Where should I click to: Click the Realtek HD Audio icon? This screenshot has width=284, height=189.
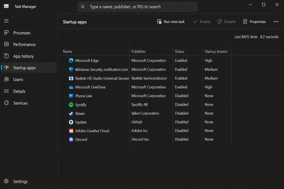(71, 78)
